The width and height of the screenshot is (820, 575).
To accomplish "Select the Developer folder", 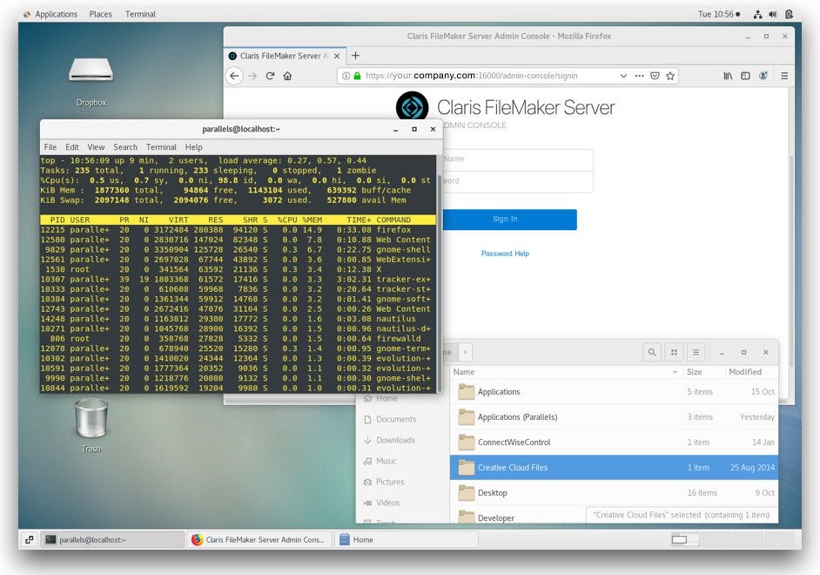I will (518, 516).
